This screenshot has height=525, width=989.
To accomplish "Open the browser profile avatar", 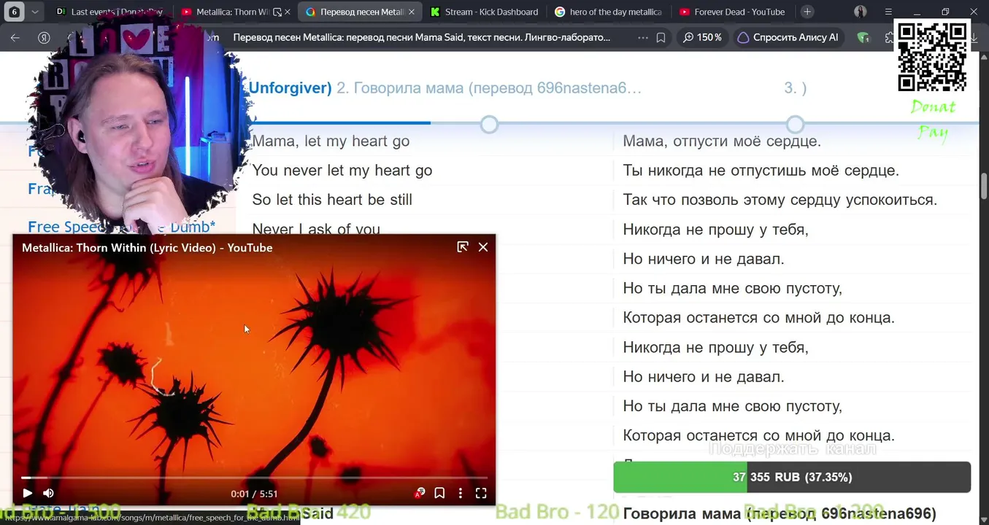I will [x=861, y=12].
